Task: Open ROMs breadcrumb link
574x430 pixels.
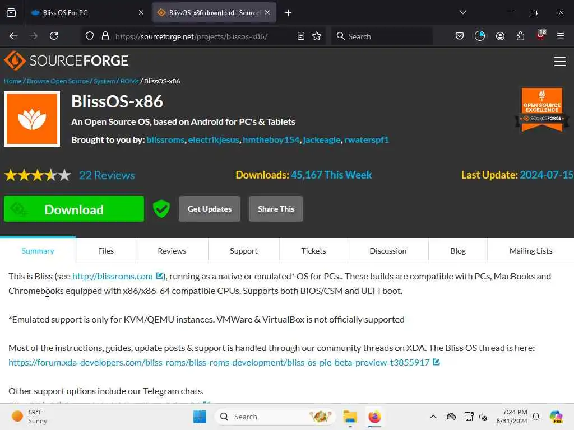Action: pos(129,81)
